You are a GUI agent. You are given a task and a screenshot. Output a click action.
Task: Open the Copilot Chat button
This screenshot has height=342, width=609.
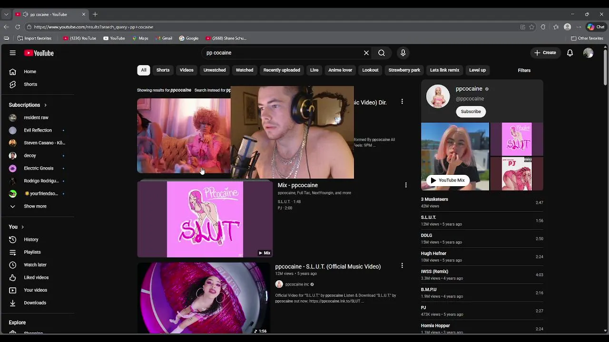tap(596, 27)
